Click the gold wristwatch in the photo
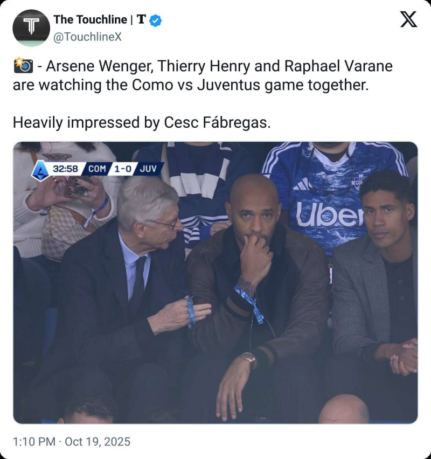Screen dimensions: 431x459 point(248,358)
